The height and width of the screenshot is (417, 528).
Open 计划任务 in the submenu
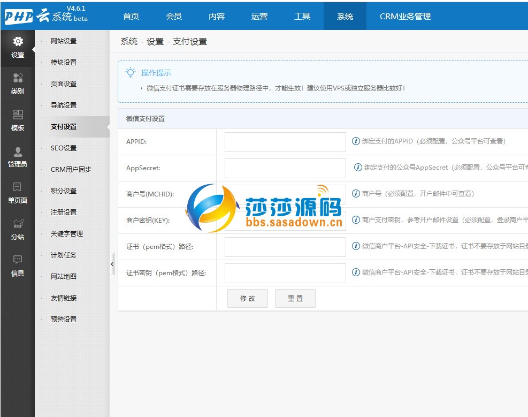click(64, 255)
